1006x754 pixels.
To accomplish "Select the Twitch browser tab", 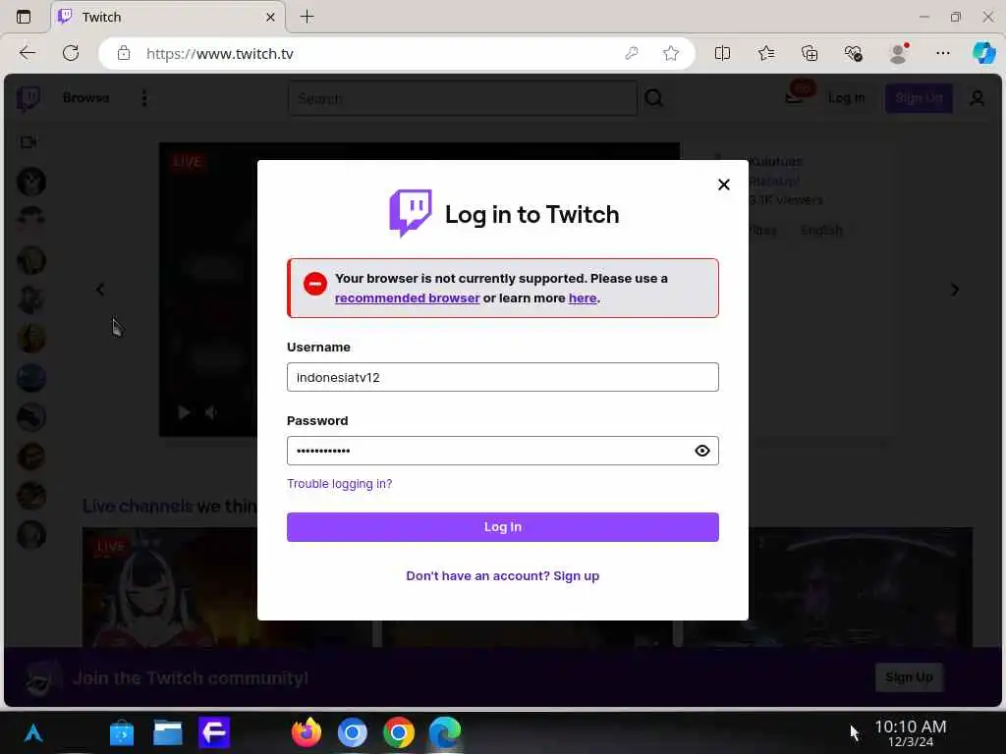I will point(167,18).
